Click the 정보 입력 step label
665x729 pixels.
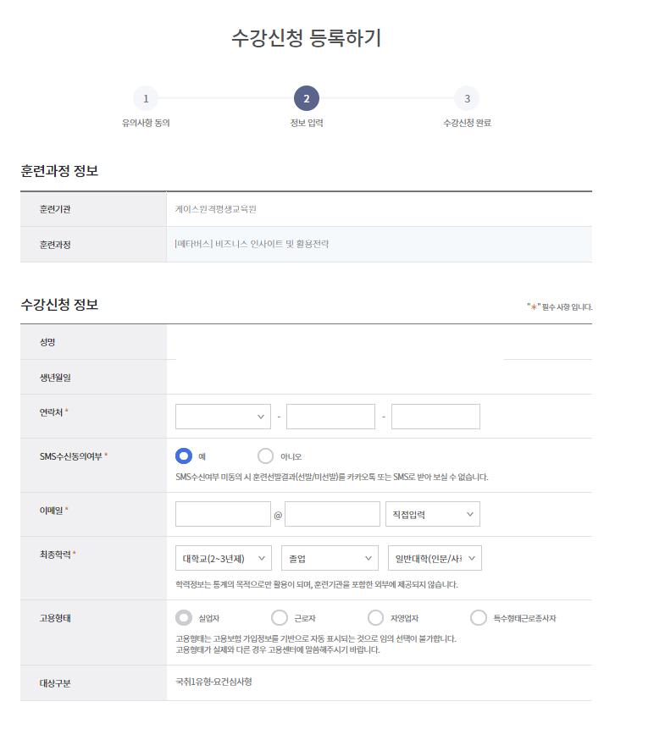coord(307,123)
